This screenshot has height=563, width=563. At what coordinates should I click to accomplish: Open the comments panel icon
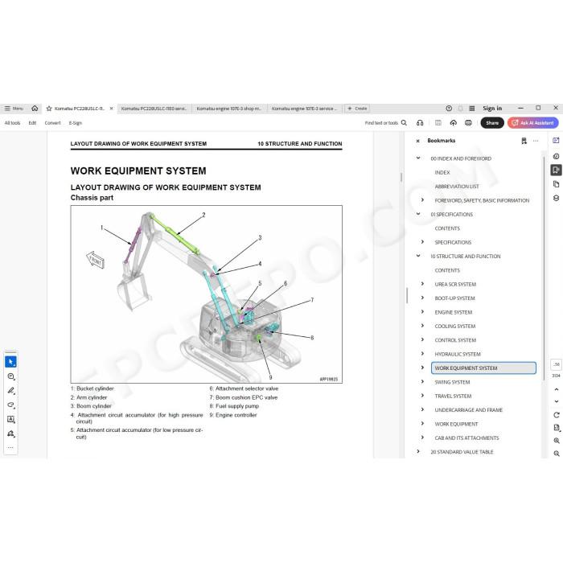[556, 156]
